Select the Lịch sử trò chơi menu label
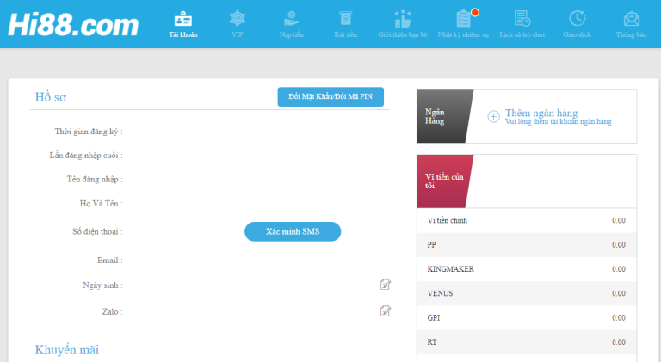Screen dimensions: 661x362 tap(522, 34)
